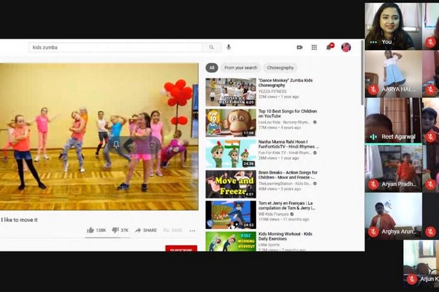
Task: Click the red SUBSCRIBE button
Action: (x=181, y=249)
